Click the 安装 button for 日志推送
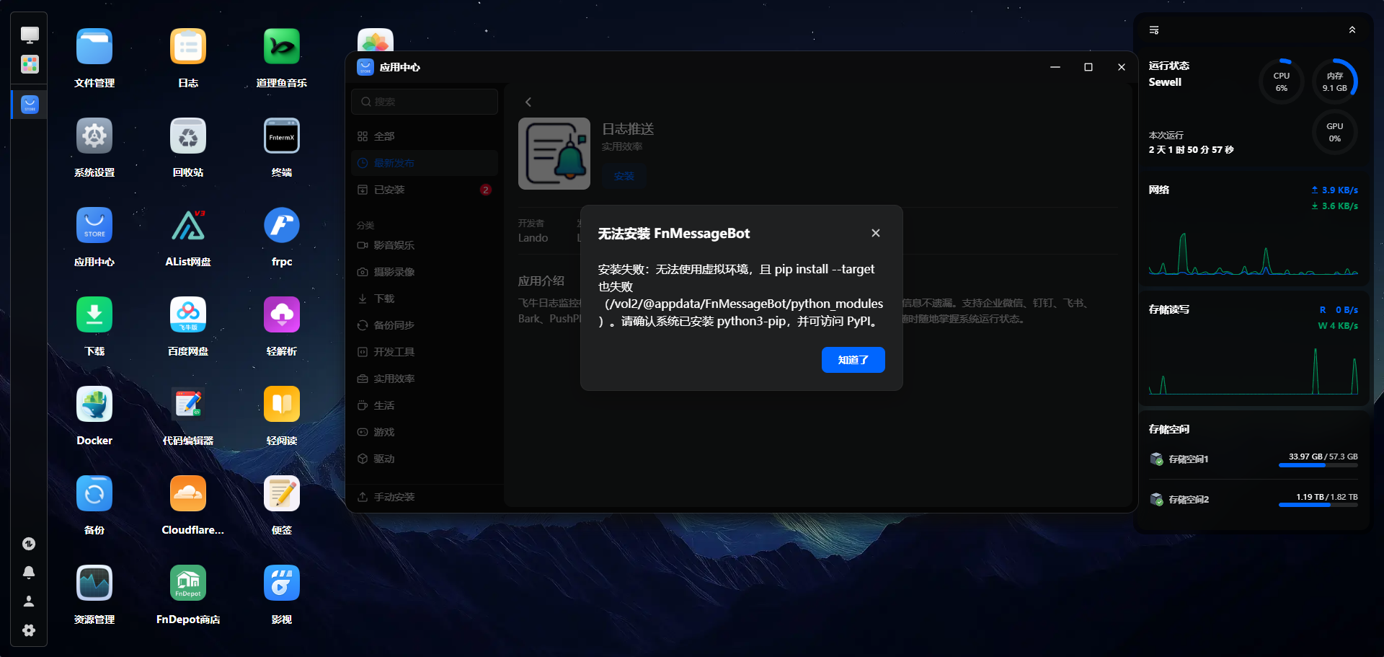This screenshot has height=657, width=1384. point(624,176)
